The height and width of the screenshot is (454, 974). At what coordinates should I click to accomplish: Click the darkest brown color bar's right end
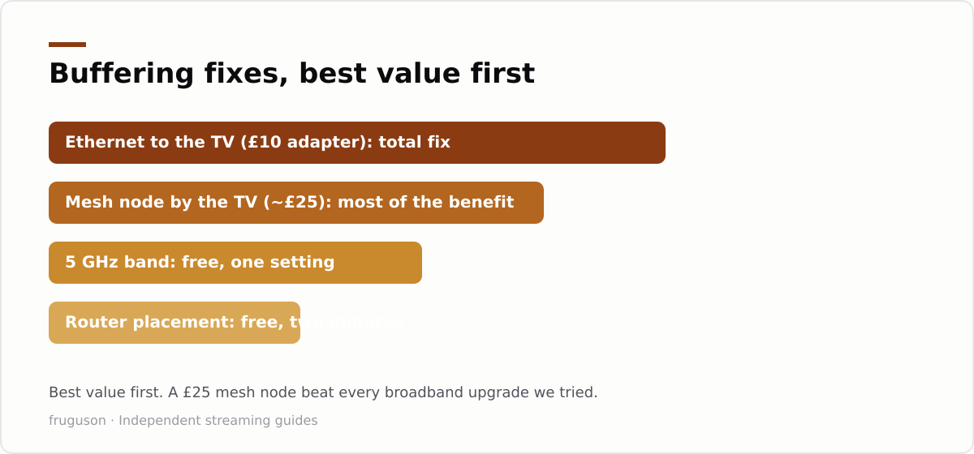click(661, 143)
